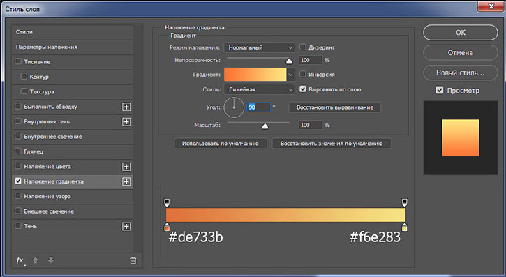The width and height of the screenshot is (506, 277).
Task: Click the large gradient bar editor
Action: point(285,215)
